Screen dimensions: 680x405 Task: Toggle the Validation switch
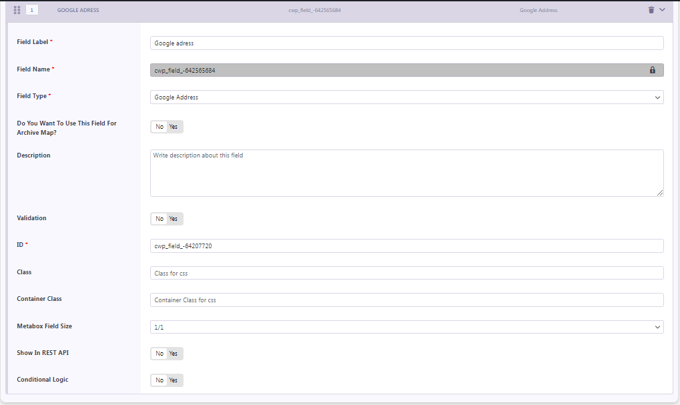(167, 219)
